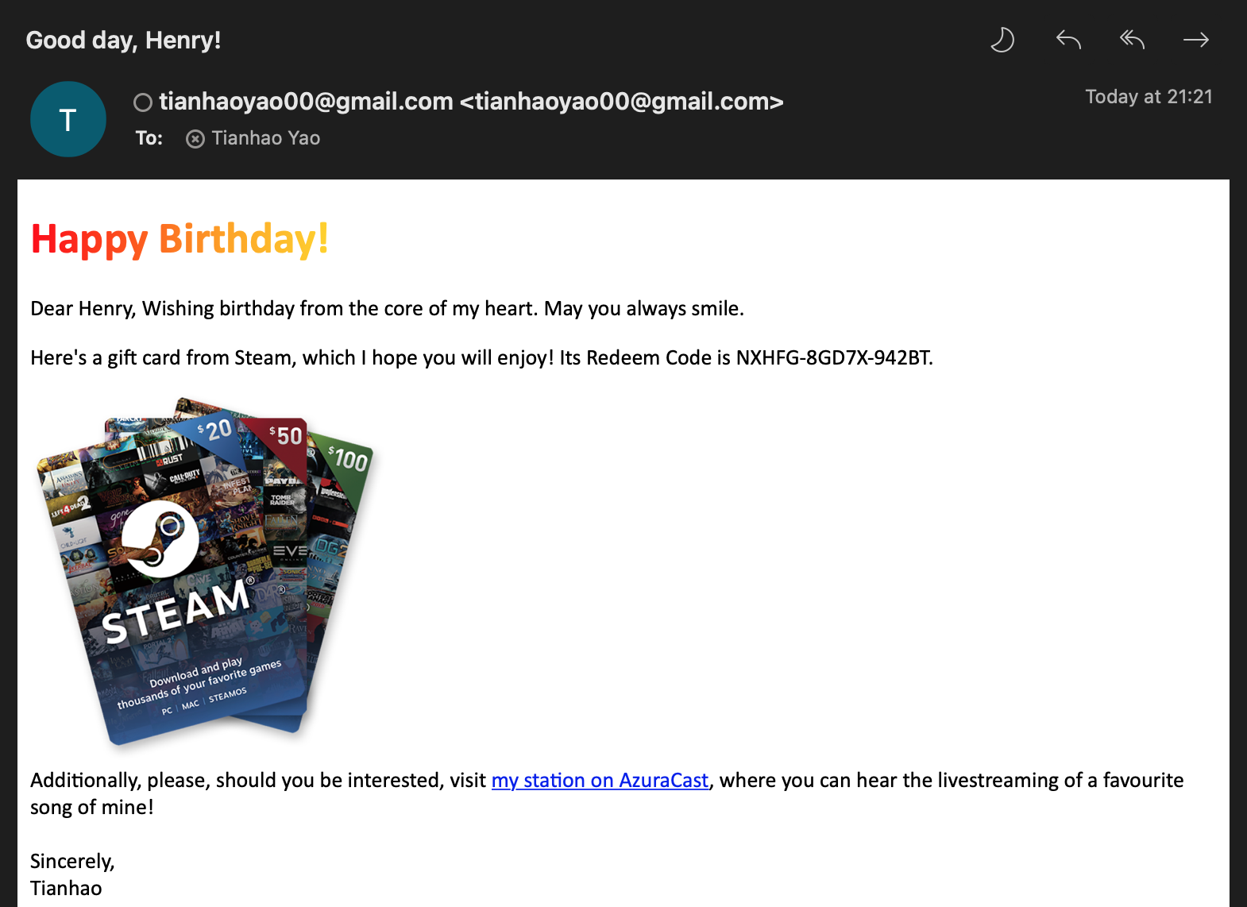Reply to the email
The image size is (1247, 907).
(x=1068, y=40)
